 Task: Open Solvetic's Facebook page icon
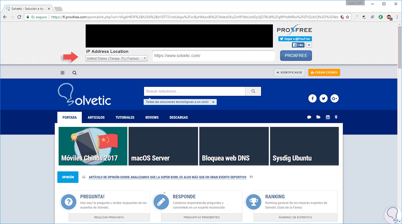point(312,98)
